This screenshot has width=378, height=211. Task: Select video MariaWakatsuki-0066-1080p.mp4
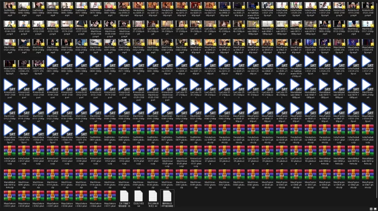click(253, 28)
